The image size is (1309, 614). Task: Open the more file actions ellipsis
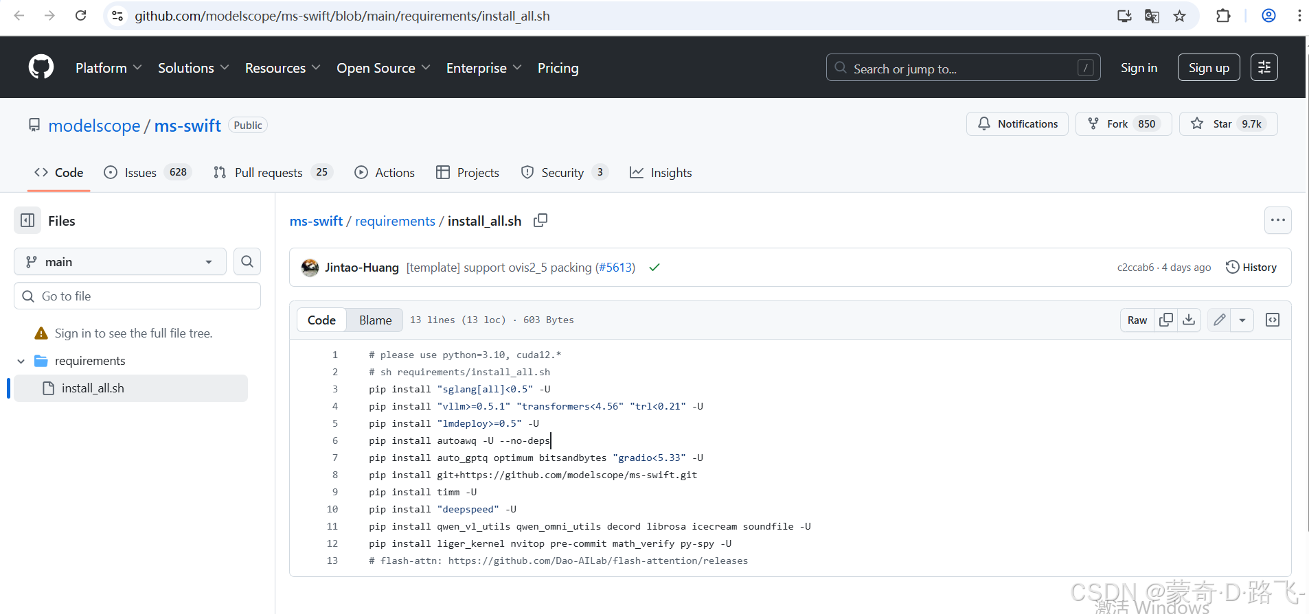coord(1277,220)
